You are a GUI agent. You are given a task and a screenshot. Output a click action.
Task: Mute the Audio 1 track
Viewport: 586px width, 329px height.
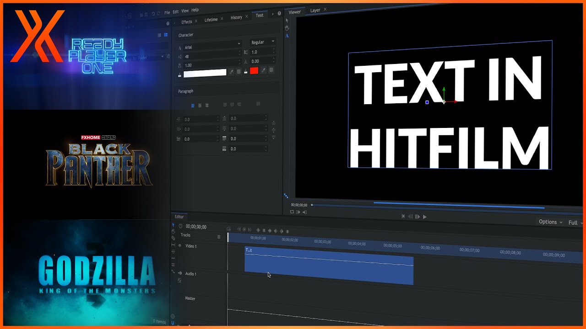pos(179,273)
